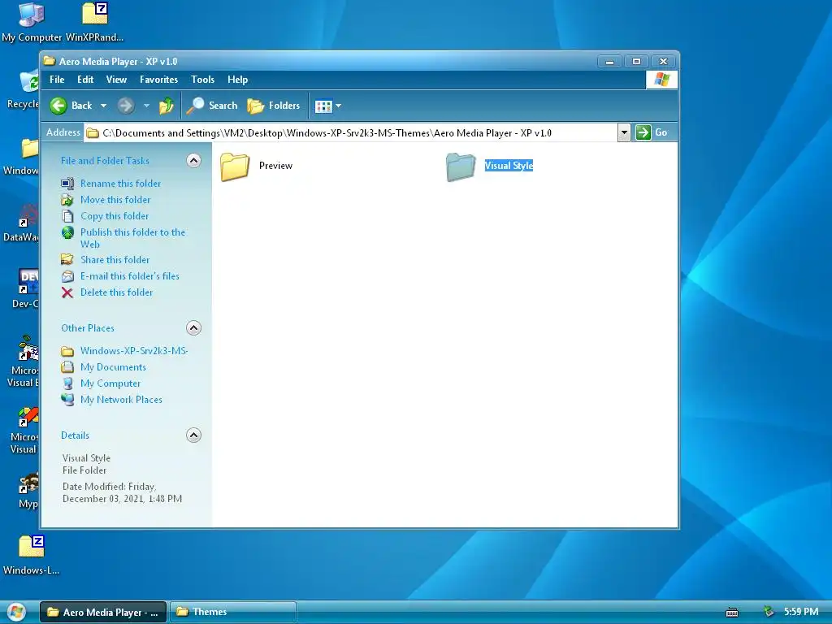Click the window title bar folder icon
The width and height of the screenshot is (832, 624).
(50, 61)
